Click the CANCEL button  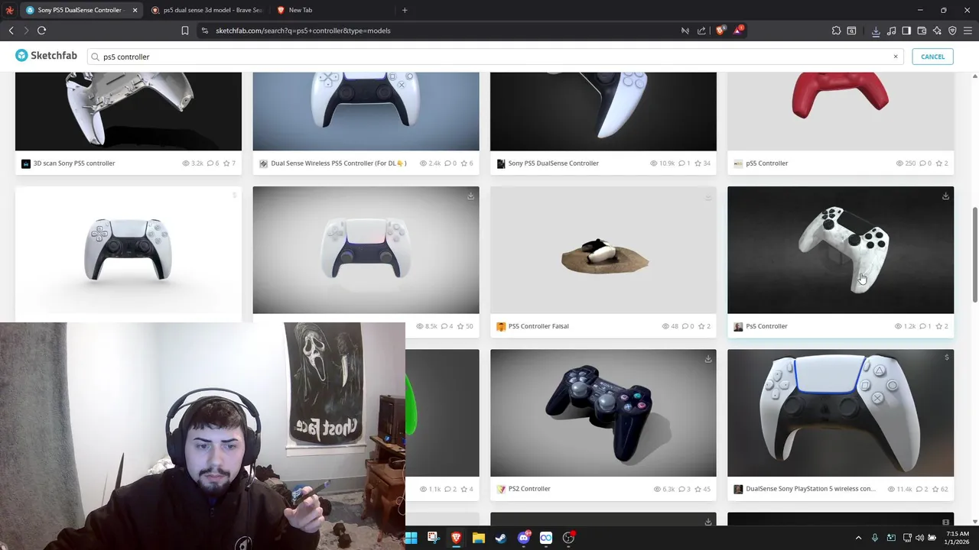point(932,57)
